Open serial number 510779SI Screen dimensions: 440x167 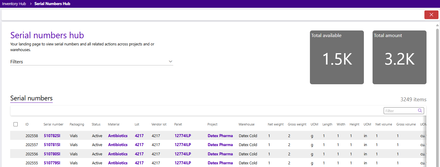pyautogui.click(x=52, y=163)
